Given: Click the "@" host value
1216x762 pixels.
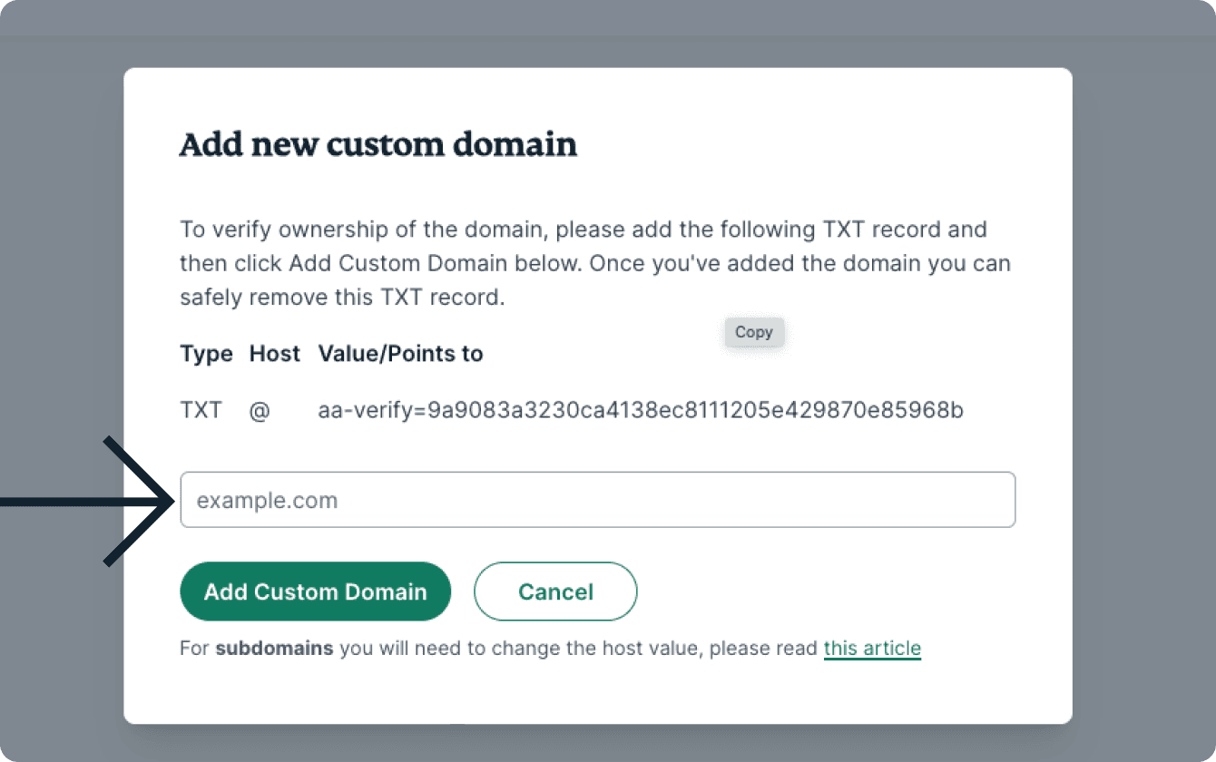Looking at the screenshot, I should [260, 411].
